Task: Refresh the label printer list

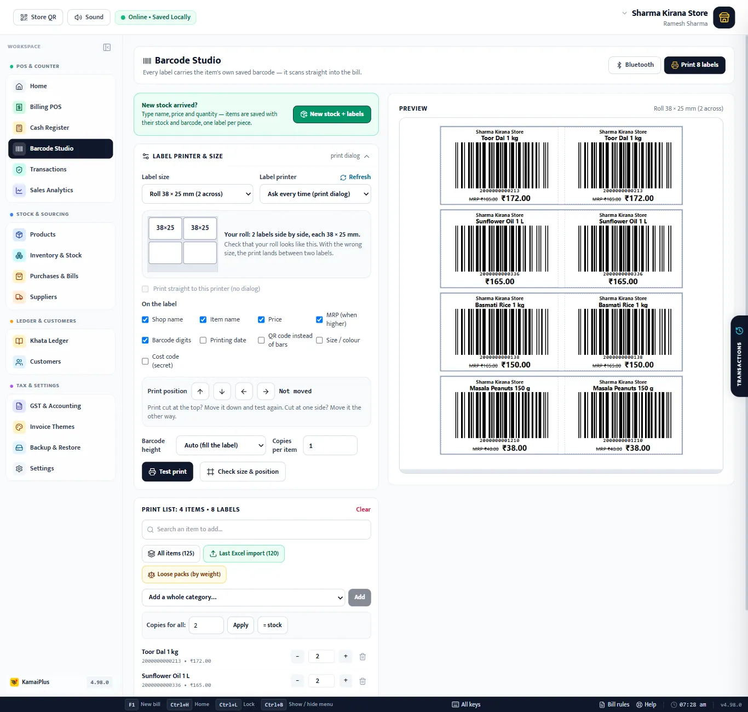Action: click(355, 177)
